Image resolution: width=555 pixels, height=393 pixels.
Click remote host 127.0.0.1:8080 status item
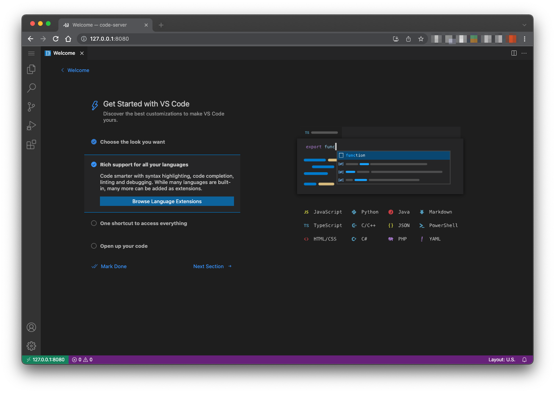45,360
